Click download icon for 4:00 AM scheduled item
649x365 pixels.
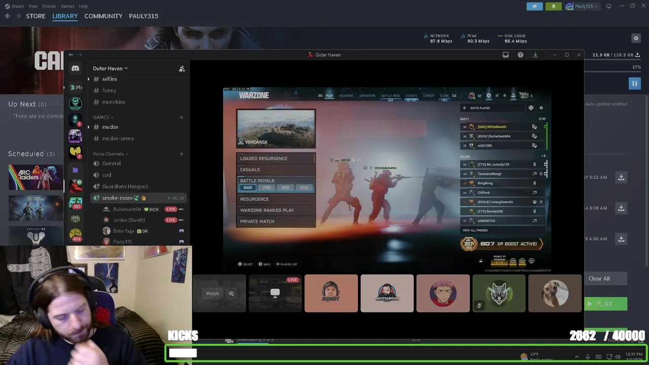point(621,238)
